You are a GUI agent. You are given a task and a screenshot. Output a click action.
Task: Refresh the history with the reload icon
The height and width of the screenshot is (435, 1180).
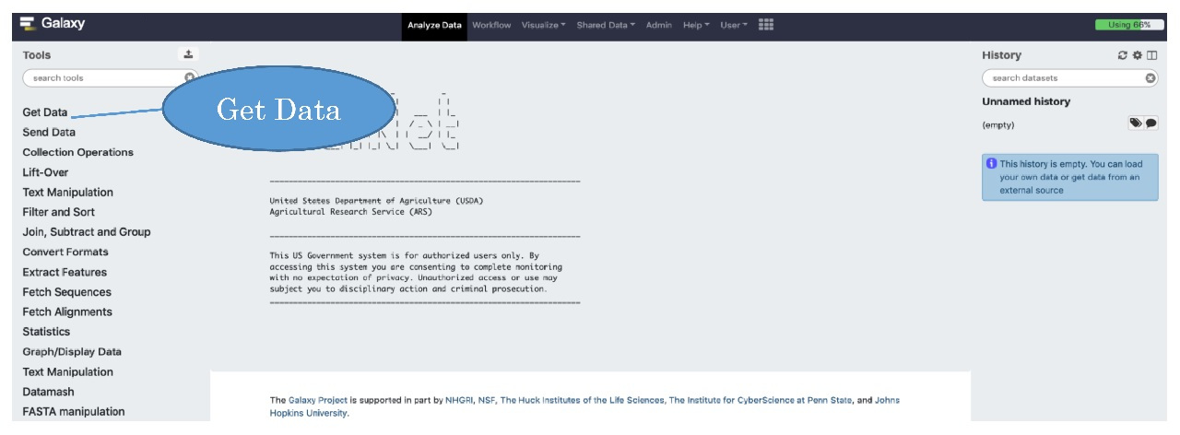point(1123,55)
